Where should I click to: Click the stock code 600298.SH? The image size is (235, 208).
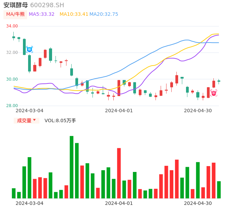47,5
